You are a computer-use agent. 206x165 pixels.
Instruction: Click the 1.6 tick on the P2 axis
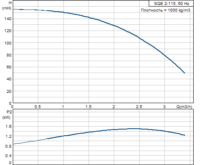coord(9,127)
